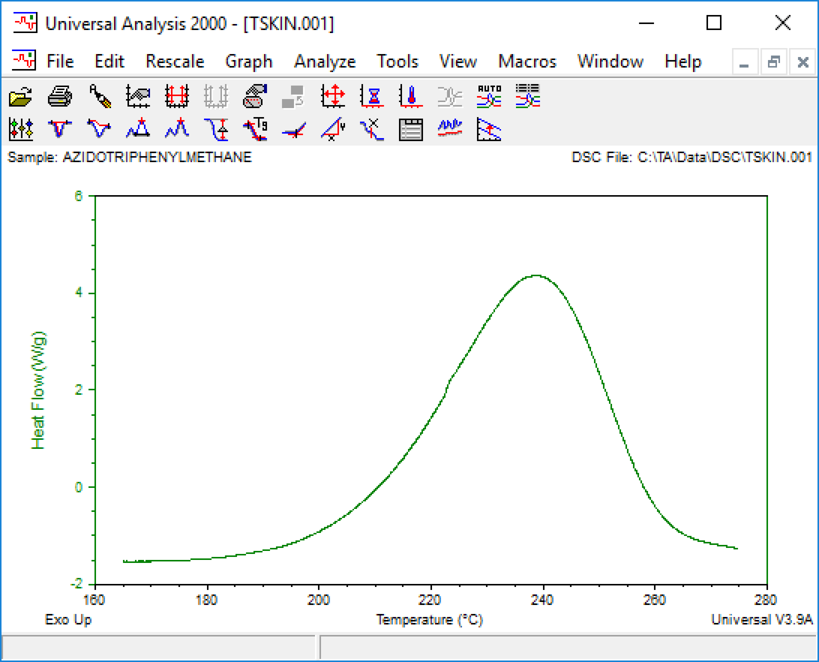Open the Help menu

(x=683, y=62)
